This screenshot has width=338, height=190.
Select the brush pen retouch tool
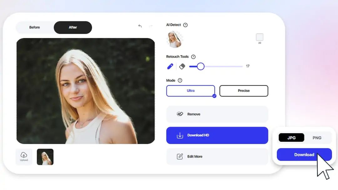point(170,66)
